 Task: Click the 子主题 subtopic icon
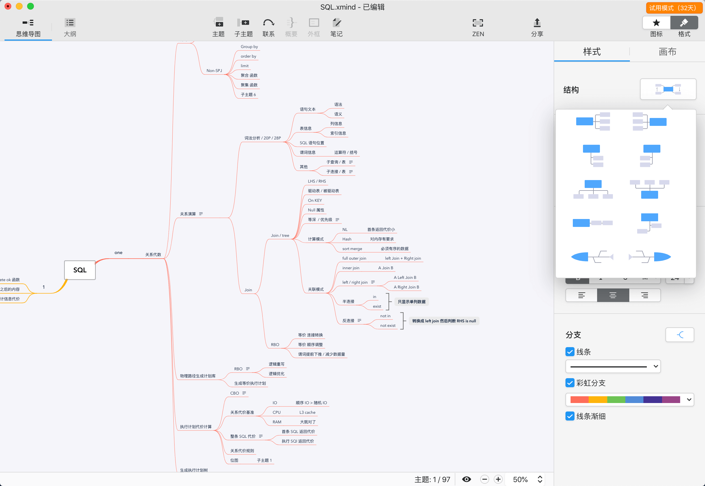coord(243,23)
